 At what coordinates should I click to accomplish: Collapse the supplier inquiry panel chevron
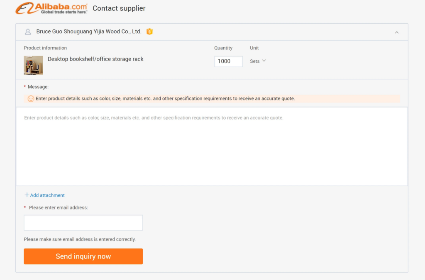pyautogui.click(x=397, y=32)
